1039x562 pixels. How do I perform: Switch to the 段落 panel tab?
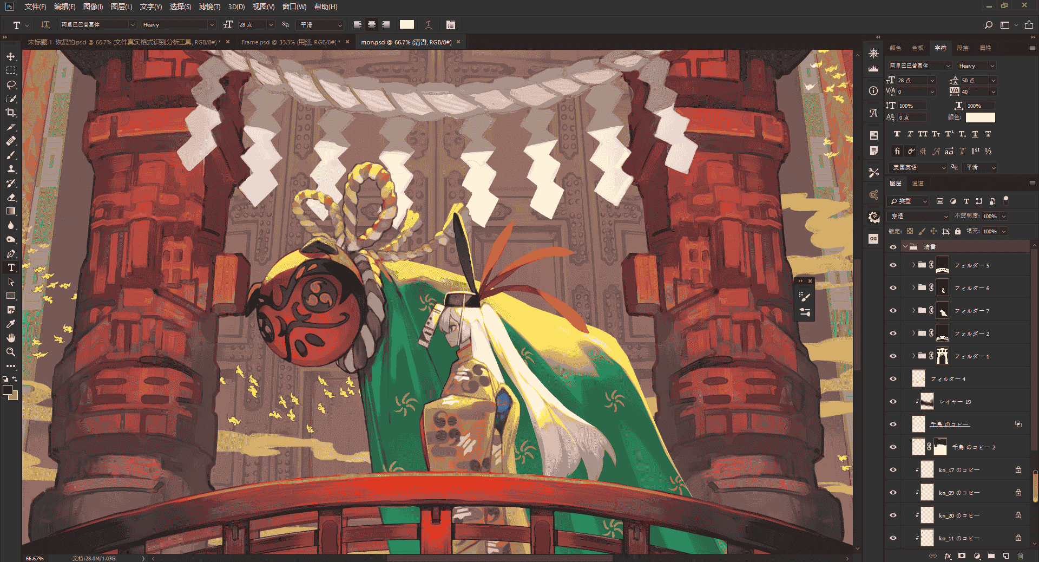point(963,48)
